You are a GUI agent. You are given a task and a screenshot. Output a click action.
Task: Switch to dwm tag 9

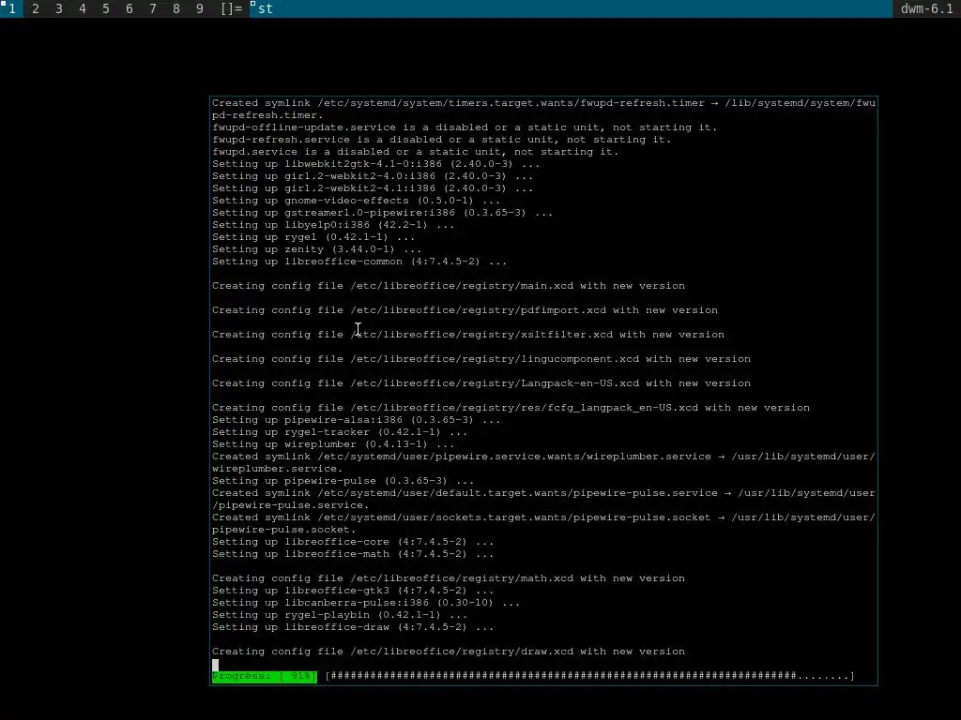click(199, 8)
